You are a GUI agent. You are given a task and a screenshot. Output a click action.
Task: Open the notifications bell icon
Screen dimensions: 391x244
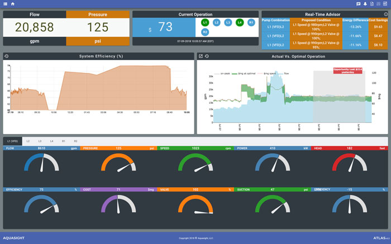365,4
